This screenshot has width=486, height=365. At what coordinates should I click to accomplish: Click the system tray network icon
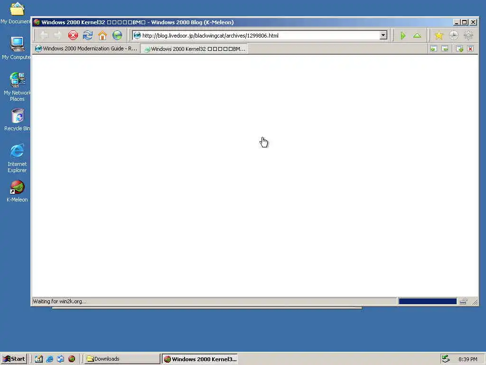pyautogui.click(x=446, y=359)
